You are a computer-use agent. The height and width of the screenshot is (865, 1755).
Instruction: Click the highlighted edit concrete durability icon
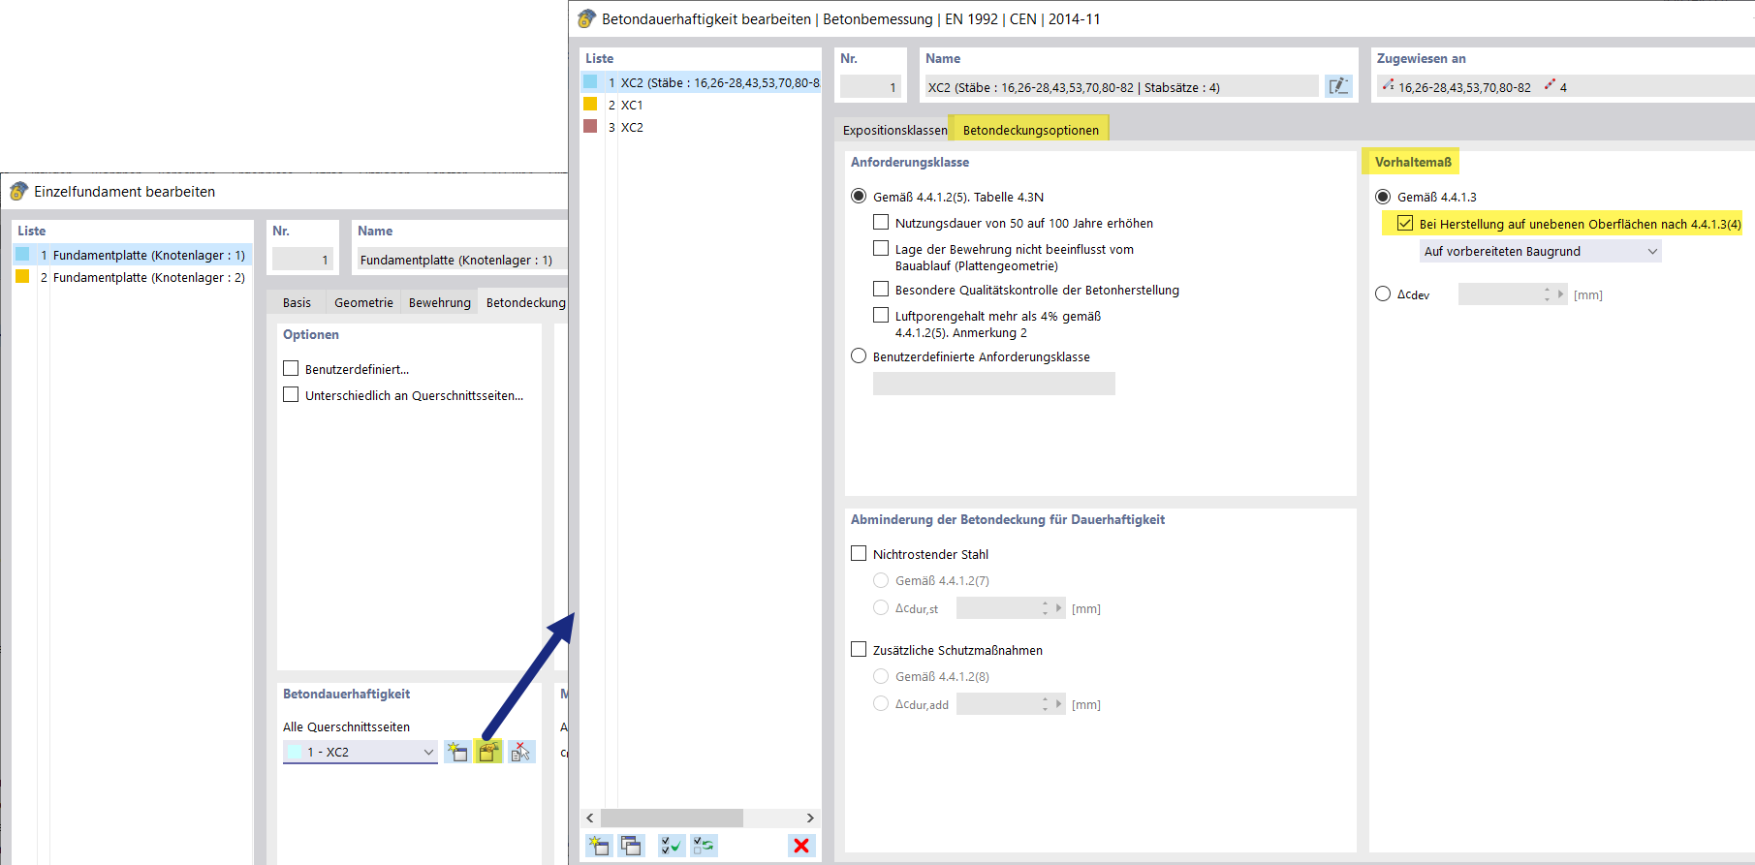click(489, 752)
